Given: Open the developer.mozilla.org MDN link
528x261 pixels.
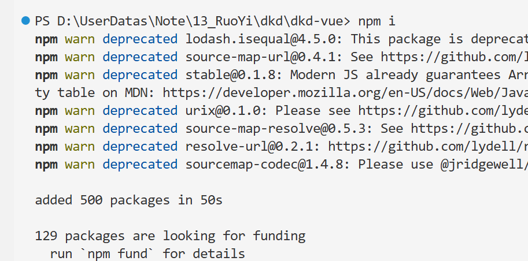Looking at the screenshot, I should pyautogui.click(x=345, y=93).
